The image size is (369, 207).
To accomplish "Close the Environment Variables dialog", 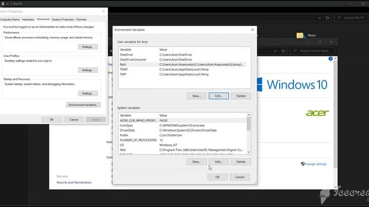I will [x=253, y=29].
